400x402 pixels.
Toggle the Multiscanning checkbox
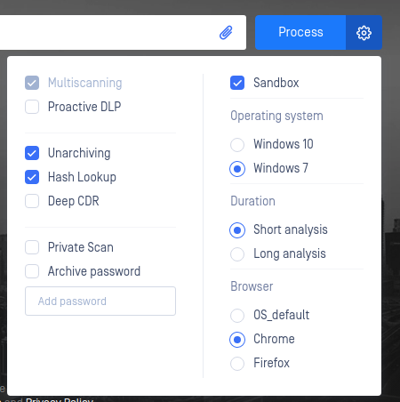coord(32,83)
